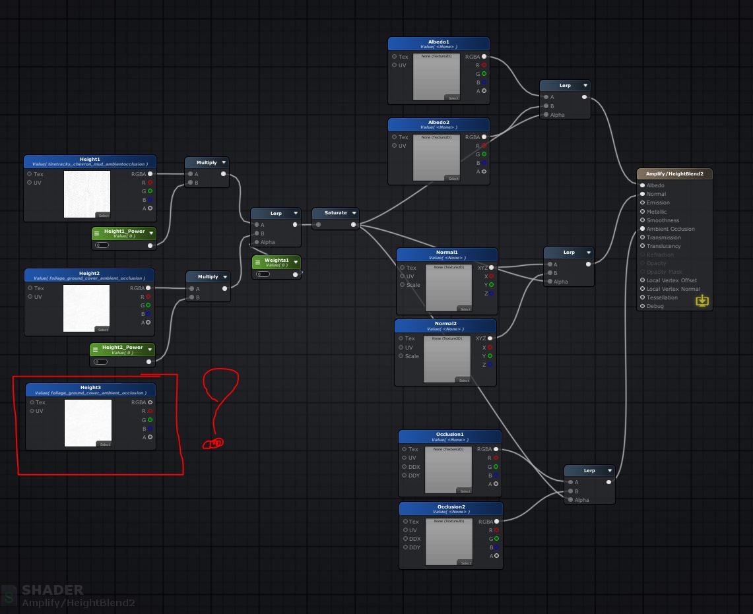Screen dimensions: 753x614
Task: Select the Normal2 node title bar
Action: 445,326
